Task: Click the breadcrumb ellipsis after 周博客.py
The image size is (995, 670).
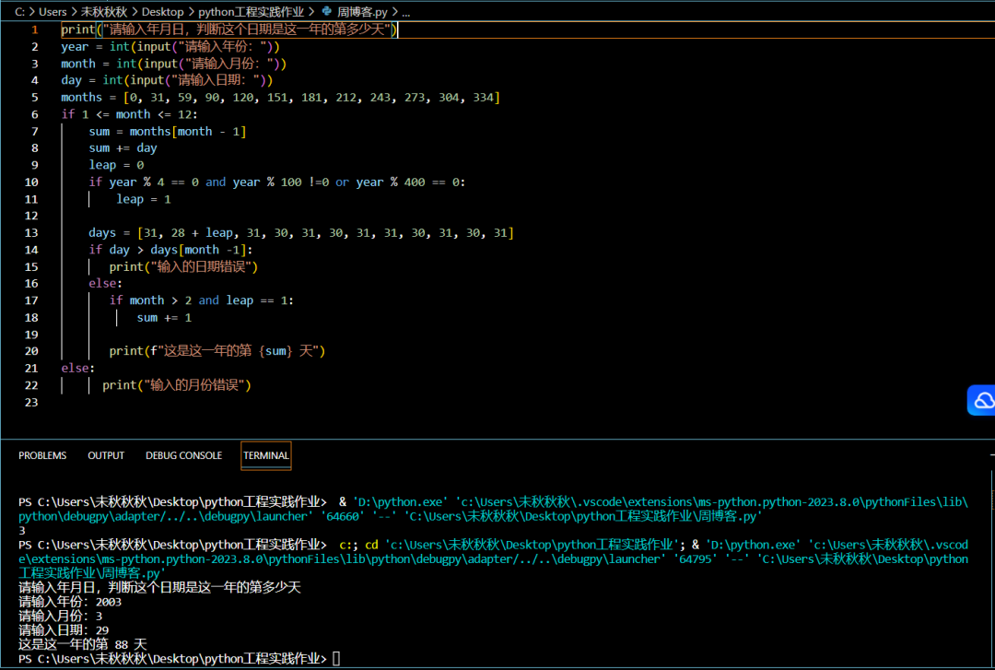Action: (406, 12)
